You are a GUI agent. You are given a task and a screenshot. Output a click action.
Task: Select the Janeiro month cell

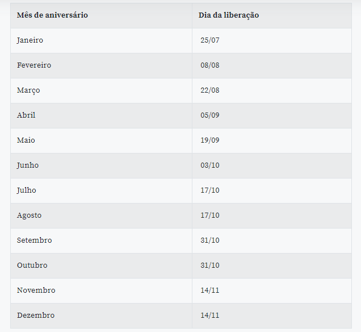pyautogui.click(x=30, y=40)
